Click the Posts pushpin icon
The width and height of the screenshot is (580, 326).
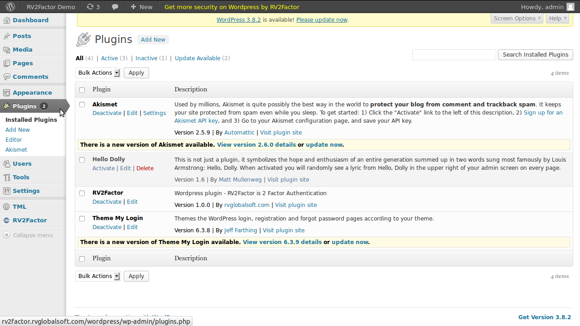tap(7, 36)
